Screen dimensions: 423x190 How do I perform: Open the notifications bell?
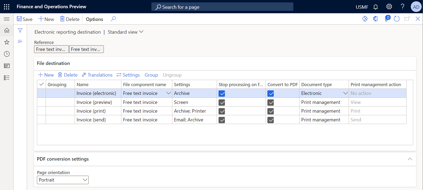pyautogui.click(x=375, y=7)
